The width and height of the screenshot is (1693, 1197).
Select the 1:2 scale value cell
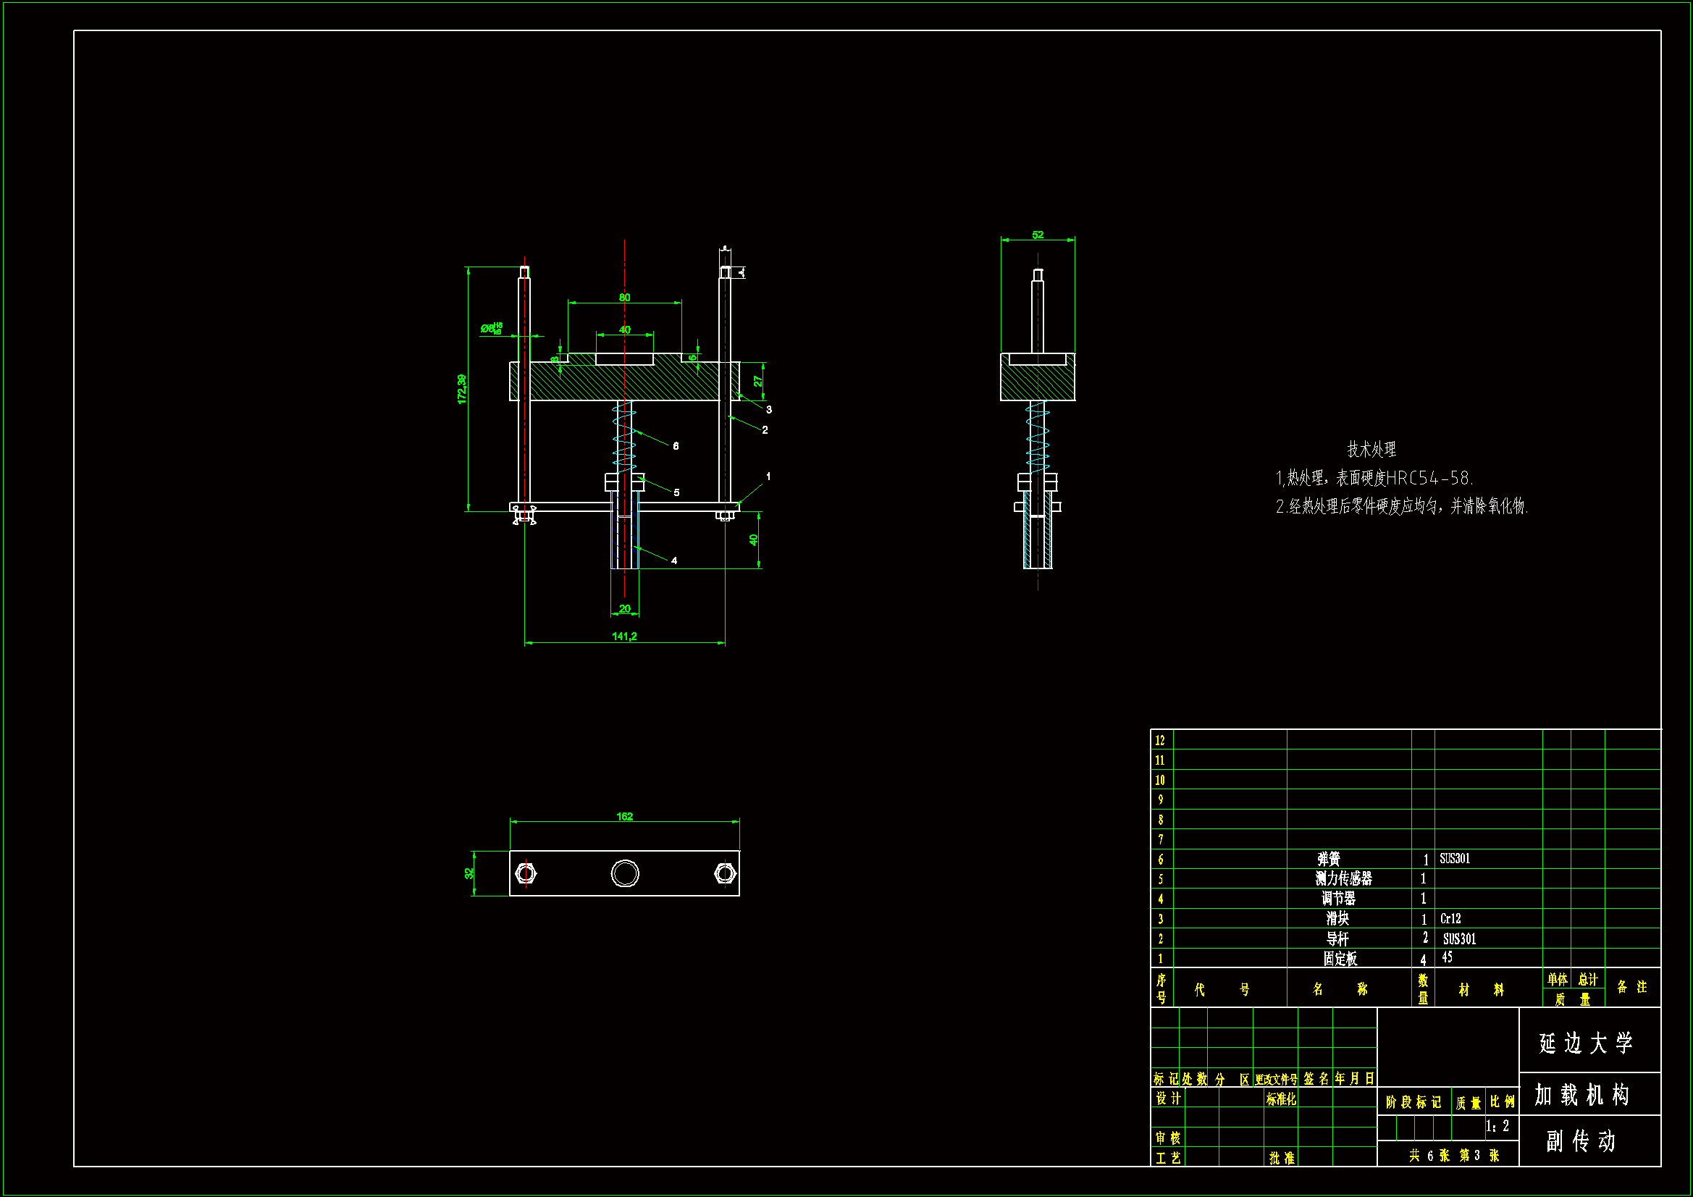pos(1497,1126)
